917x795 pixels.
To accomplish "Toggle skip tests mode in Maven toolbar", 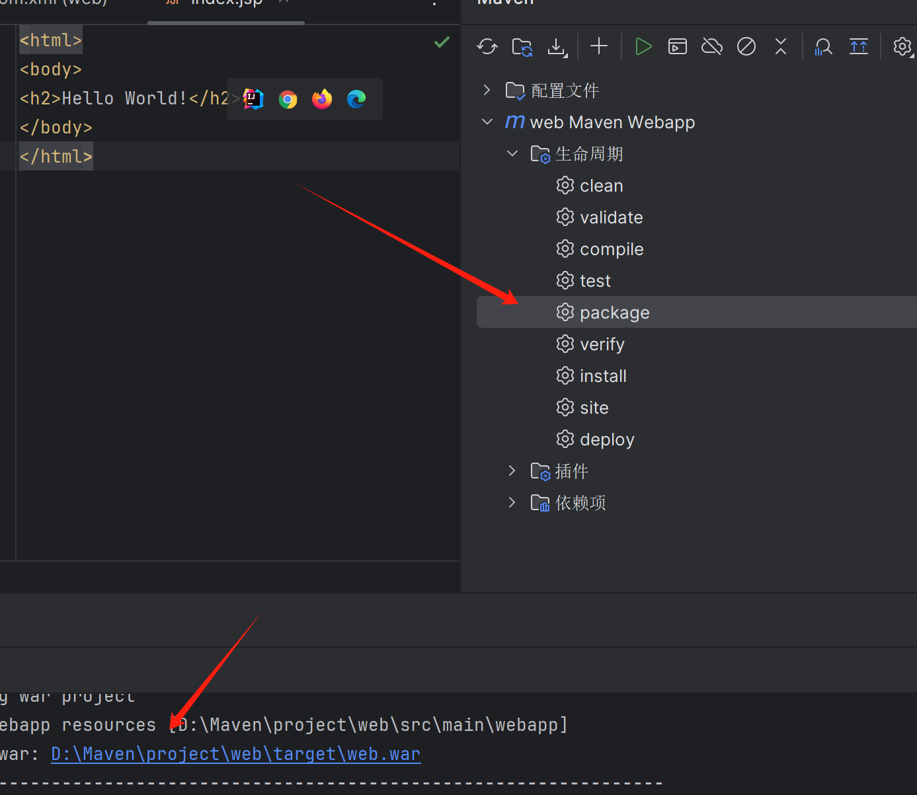I will pos(746,46).
